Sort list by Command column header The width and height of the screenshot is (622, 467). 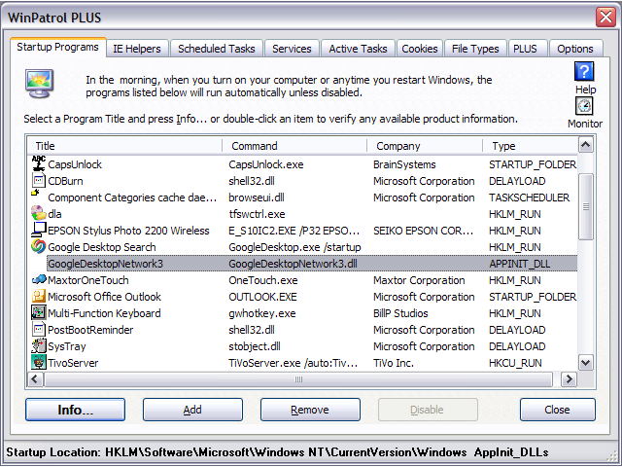click(x=294, y=146)
